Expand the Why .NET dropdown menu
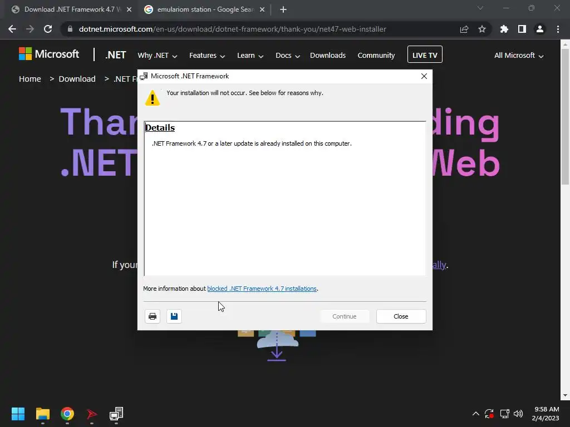Viewport: 570px width, 427px height. [158, 55]
